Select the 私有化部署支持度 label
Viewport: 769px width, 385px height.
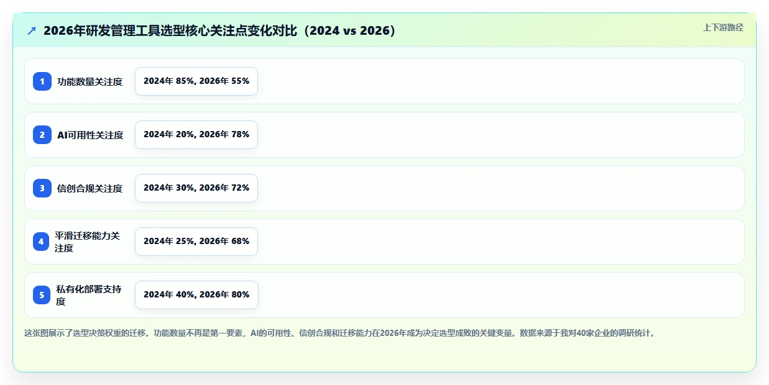89,295
